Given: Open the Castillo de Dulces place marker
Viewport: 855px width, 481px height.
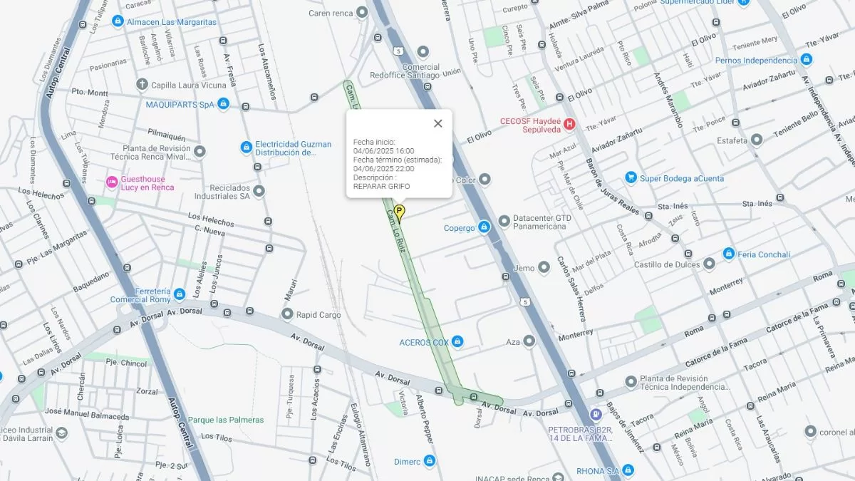Looking at the screenshot, I should [709, 264].
